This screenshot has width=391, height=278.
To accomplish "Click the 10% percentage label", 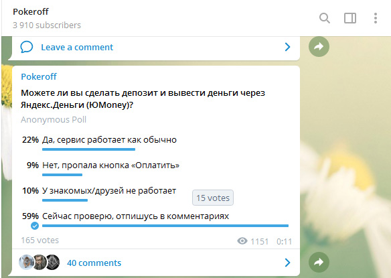I will click(30, 191).
